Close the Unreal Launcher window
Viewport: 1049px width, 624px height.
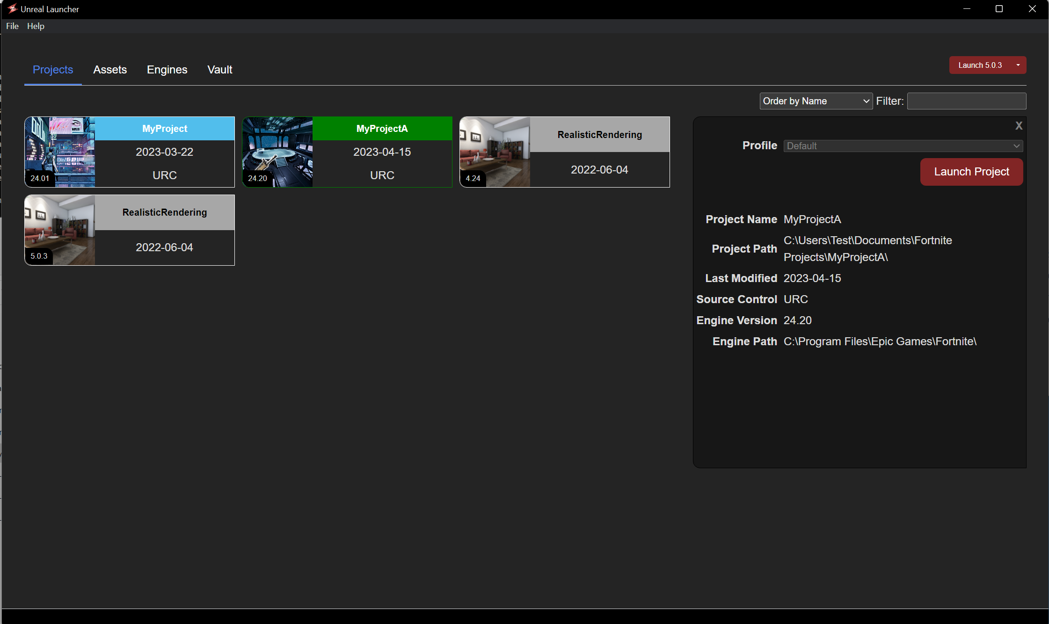(1032, 9)
